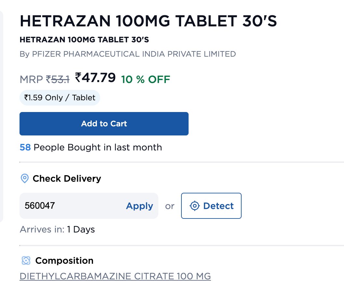The image size is (344, 295).
Task: Click the Check Delivery heading
Action: 67,178
